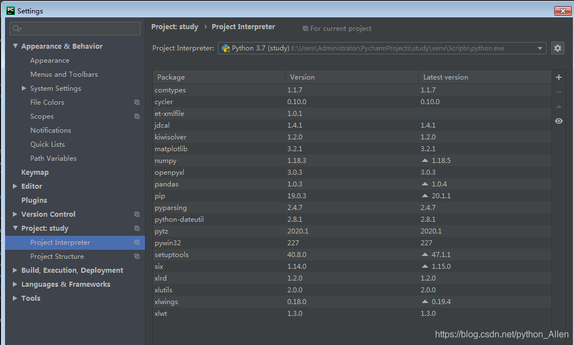Click pandas' upgrade-available arrow icon
The width and height of the screenshot is (574, 345).
pyautogui.click(x=424, y=184)
